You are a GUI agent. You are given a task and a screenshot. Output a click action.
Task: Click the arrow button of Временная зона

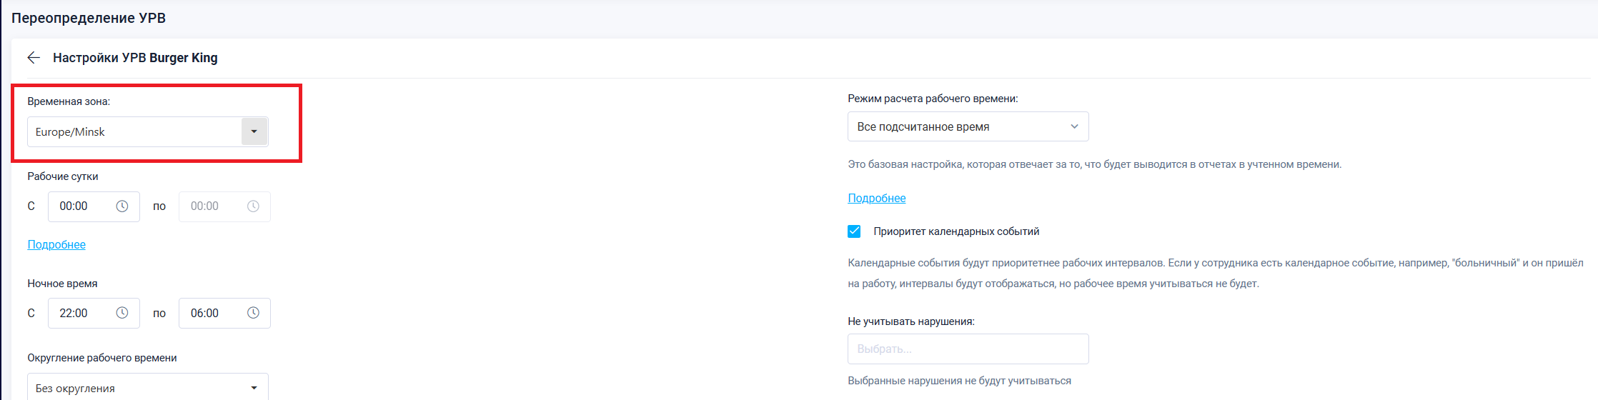coord(254,132)
